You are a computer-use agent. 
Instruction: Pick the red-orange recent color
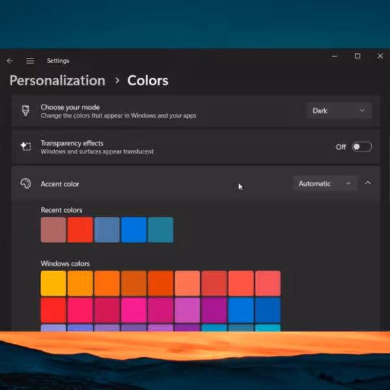(80, 229)
